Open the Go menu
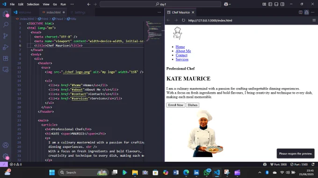Image resolution: width=318 pixels, height=178 pixels. click(55, 4)
